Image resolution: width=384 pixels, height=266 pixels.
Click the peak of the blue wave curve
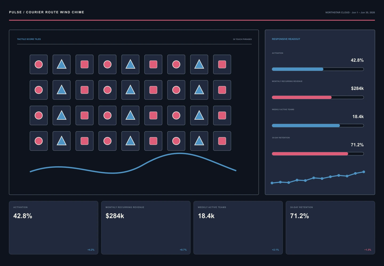179,153
